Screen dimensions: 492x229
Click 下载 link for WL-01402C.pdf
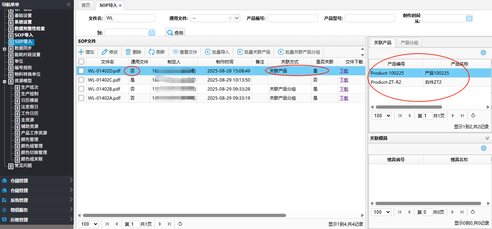[x=344, y=80]
